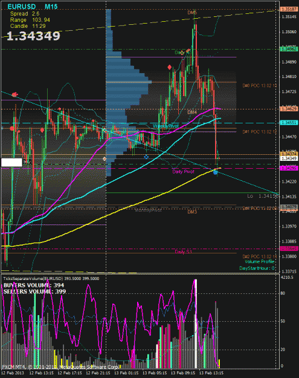299x378 pixels.
Task: Click the 1.33715 price scale value
Action: coord(289,272)
